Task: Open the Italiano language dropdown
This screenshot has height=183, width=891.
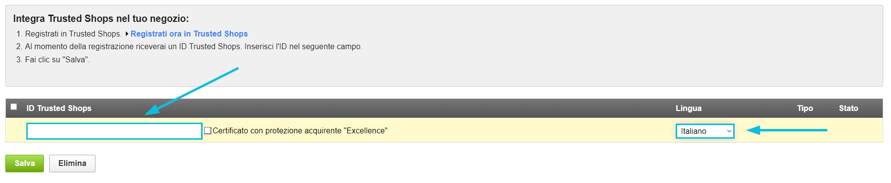Action: coord(705,131)
